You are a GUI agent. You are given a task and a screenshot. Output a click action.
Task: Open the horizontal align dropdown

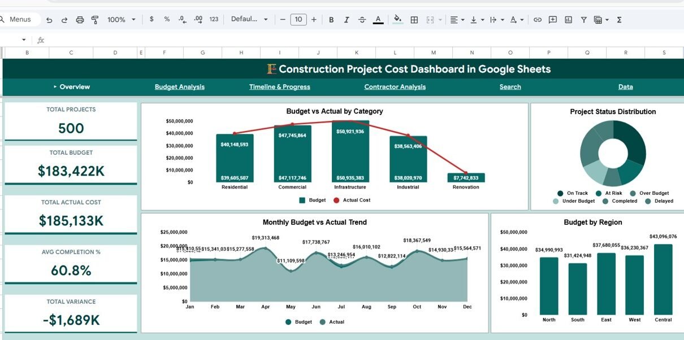tap(457, 20)
